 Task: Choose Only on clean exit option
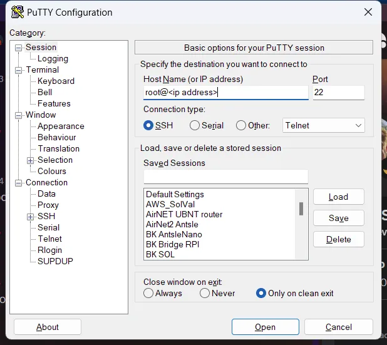261,293
